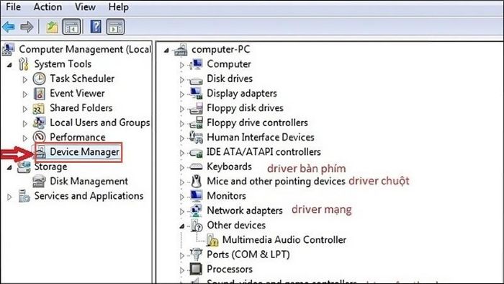The width and height of the screenshot is (504, 284).
Task: Click the Show/Hide Console Tree toolbar icon
Action: 71,27
